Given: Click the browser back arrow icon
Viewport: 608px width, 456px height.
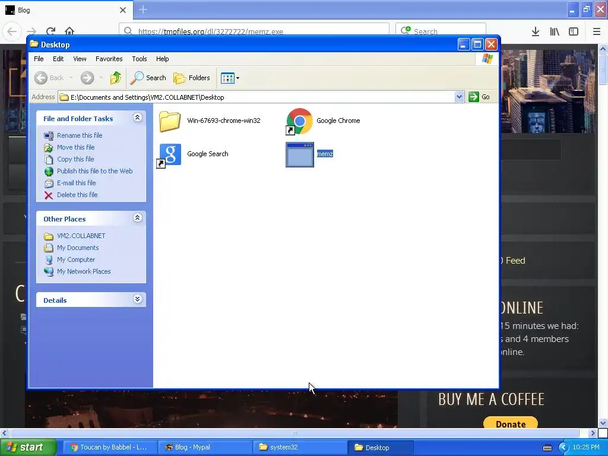Looking at the screenshot, I should point(12,31).
